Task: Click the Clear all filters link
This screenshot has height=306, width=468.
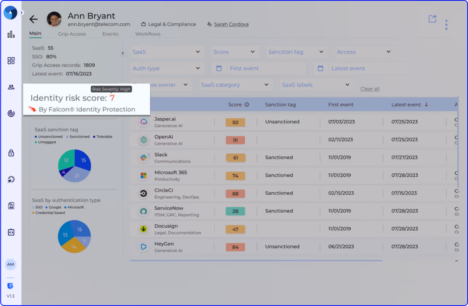Action: pos(370,89)
